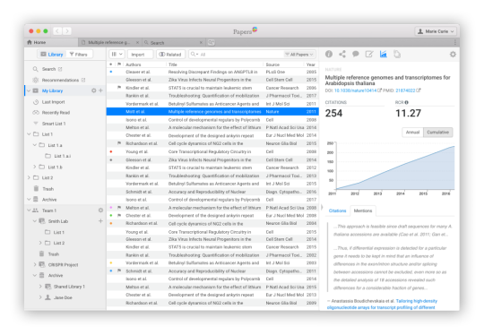Open DOI link 10.1038/nature10414
This screenshot has width=484, height=335.
point(356,90)
